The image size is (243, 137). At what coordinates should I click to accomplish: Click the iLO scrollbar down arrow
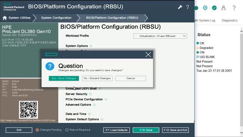[241, 132]
